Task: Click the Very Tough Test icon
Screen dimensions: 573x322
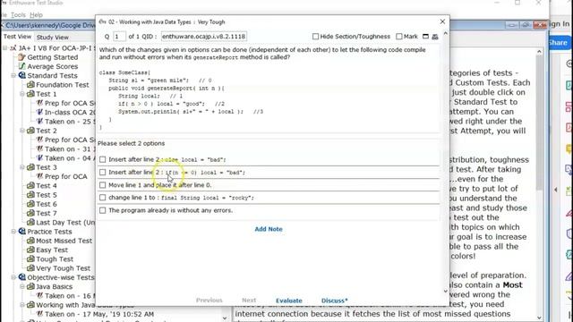Action: (30, 268)
